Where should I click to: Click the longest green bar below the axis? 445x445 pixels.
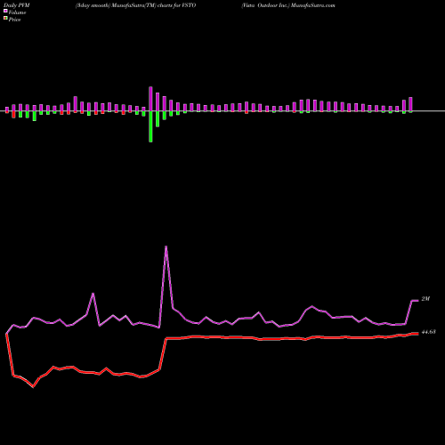tap(150, 126)
